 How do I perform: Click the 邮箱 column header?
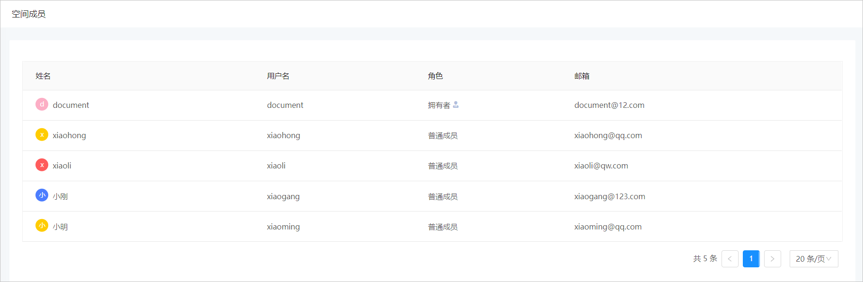pos(582,76)
